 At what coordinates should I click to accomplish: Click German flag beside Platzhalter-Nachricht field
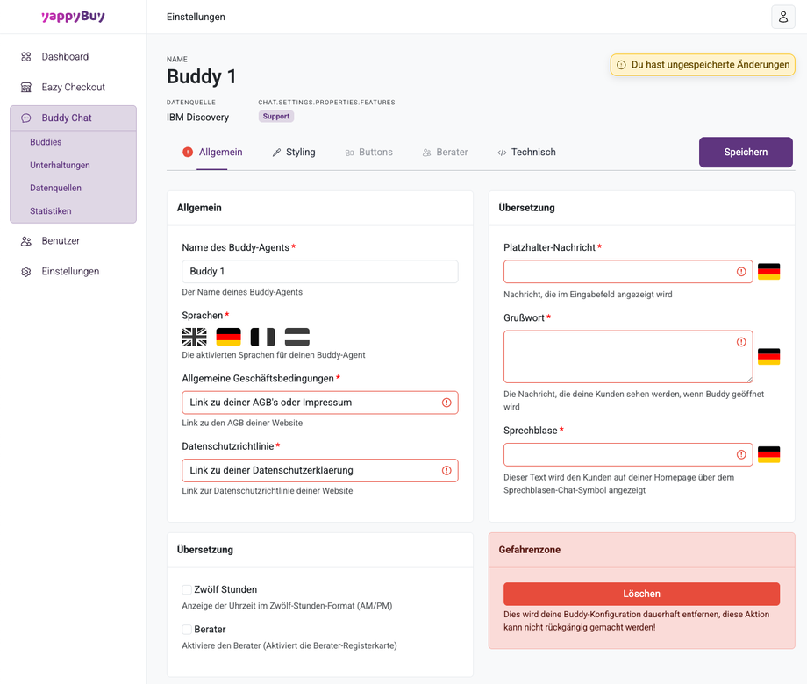click(768, 272)
